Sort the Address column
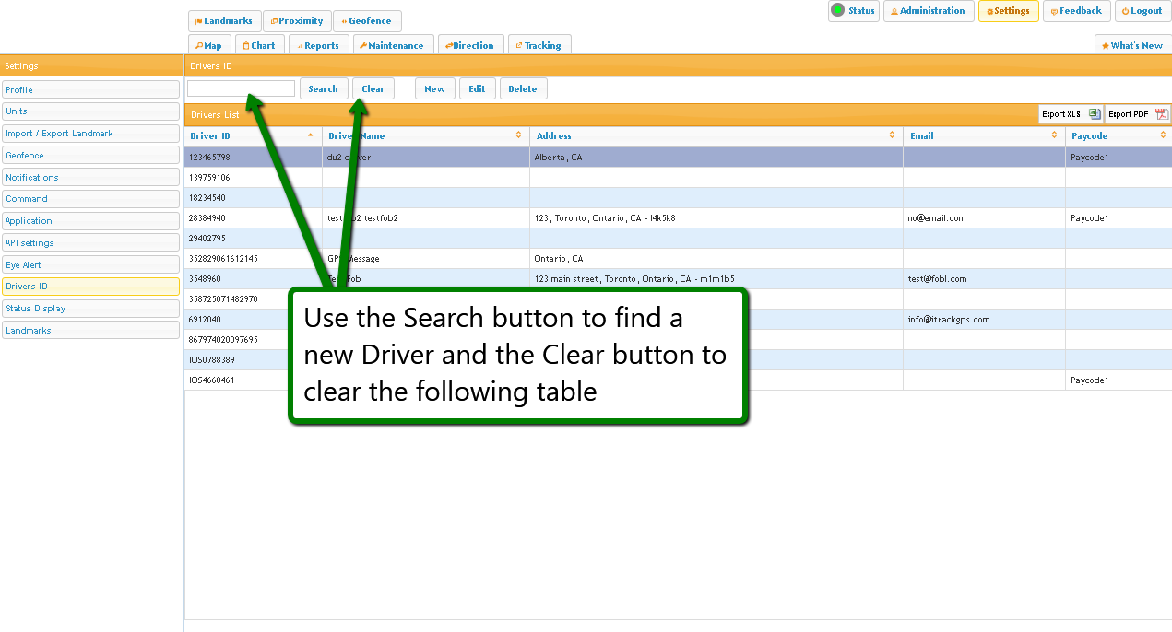Viewport: 1172px width, 632px height. click(x=892, y=135)
